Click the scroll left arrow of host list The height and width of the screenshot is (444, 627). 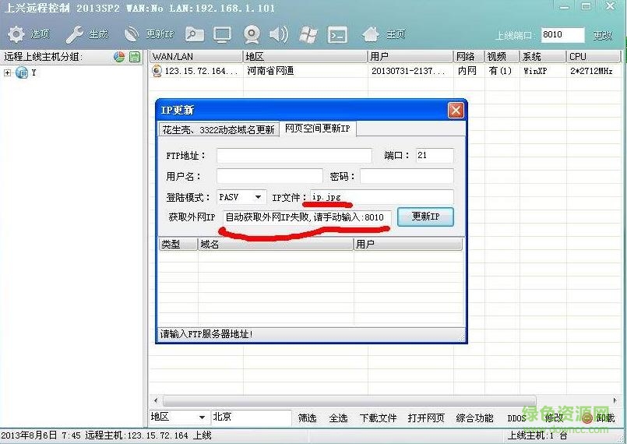click(156, 400)
